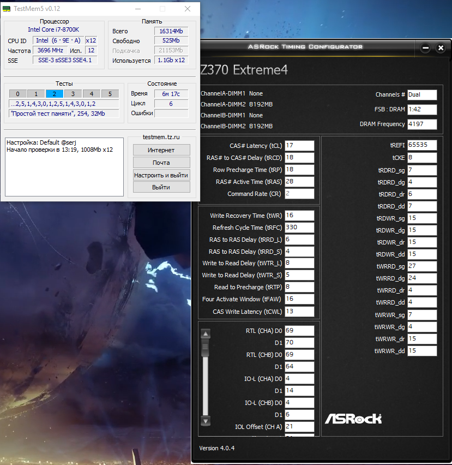Screen dimensions: 452x465
Task: Click the tRRD_S value field
Action: click(x=299, y=252)
